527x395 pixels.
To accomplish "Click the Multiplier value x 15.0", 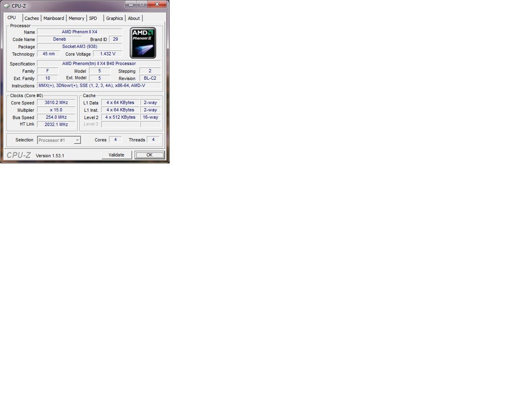I will (56, 110).
